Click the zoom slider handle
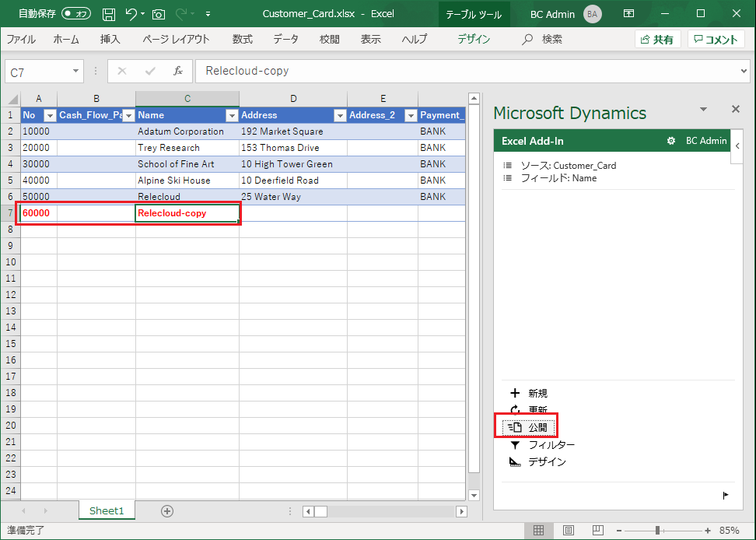This screenshot has height=540, width=756. (657, 531)
